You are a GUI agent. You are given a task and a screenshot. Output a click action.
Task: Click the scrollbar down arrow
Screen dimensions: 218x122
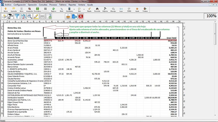[215, 115]
